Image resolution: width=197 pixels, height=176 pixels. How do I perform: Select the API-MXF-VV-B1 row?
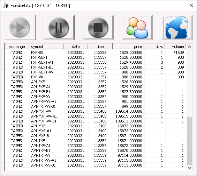click(96, 121)
